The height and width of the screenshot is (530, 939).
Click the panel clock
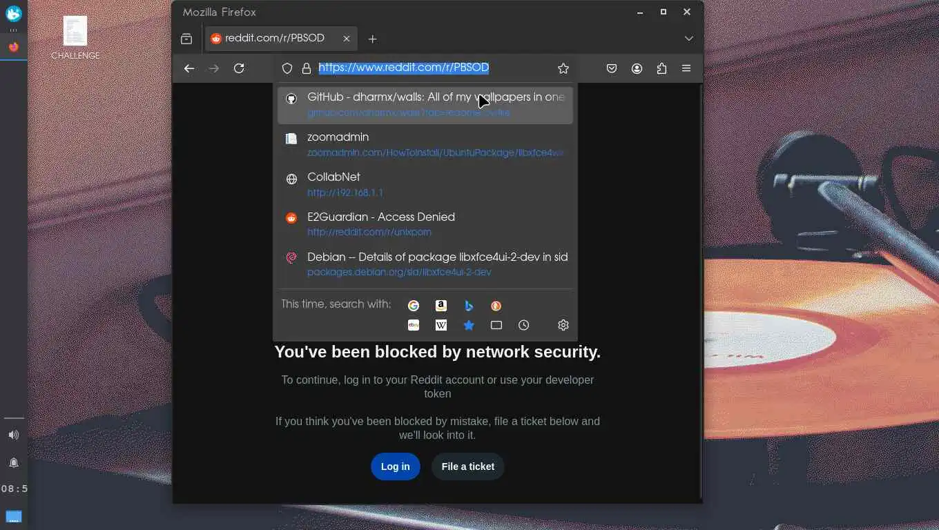click(14, 489)
